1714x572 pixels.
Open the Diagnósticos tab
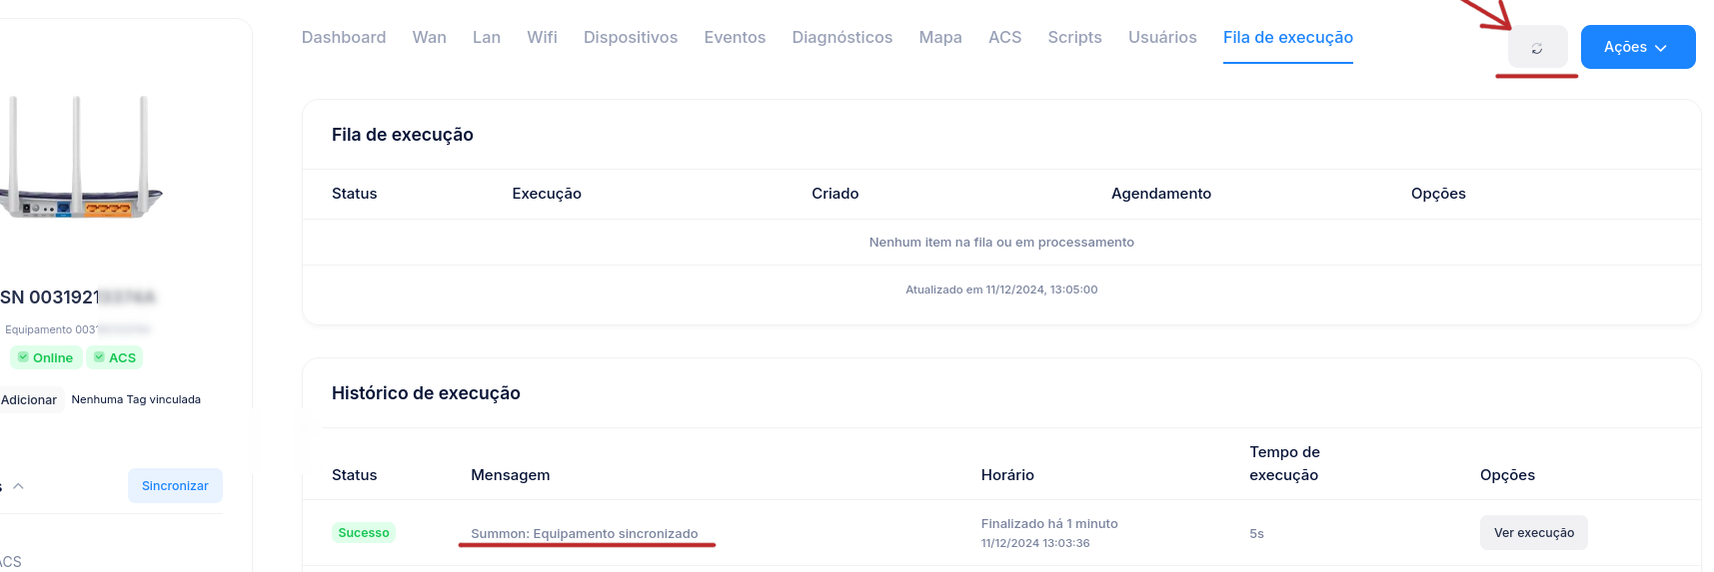pyautogui.click(x=842, y=37)
